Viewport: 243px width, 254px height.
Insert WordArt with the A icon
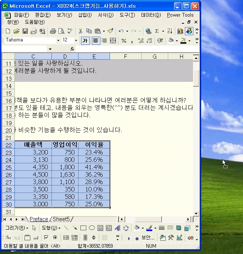tap(117, 228)
